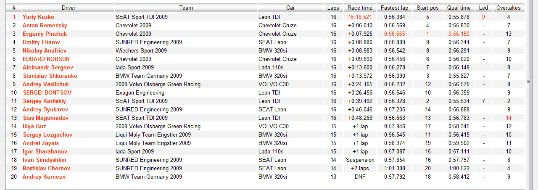Open Sergey Karitskiy driver link
Image resolution: width=538 pixels, height=190 pixels.
[x=44, y=101]
